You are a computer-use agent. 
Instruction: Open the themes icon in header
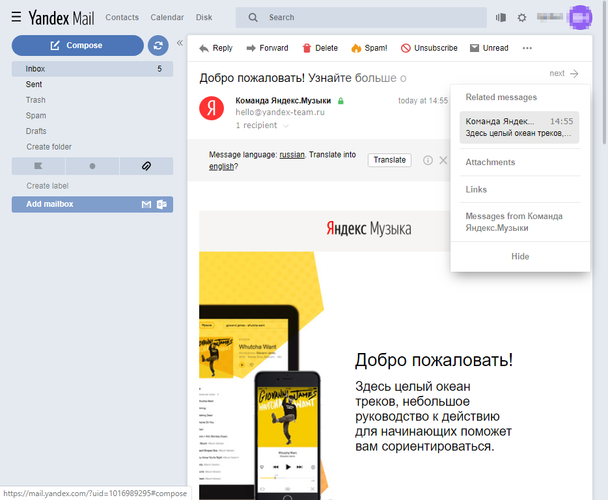click(501, 18)
